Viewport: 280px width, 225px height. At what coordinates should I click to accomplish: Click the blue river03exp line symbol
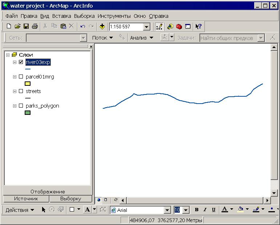tap(28, 69)
